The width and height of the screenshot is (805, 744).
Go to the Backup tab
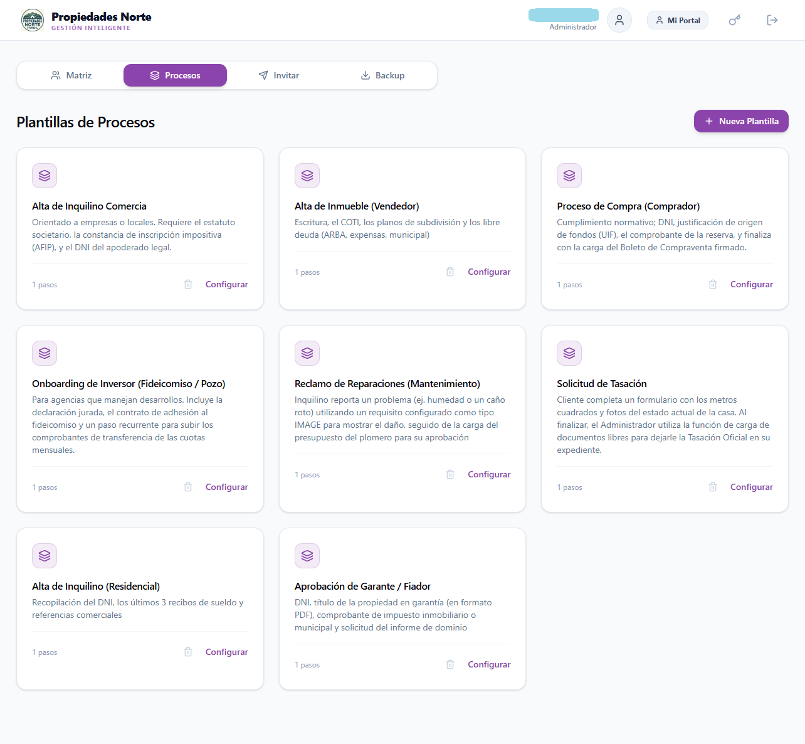coord(383,75)
